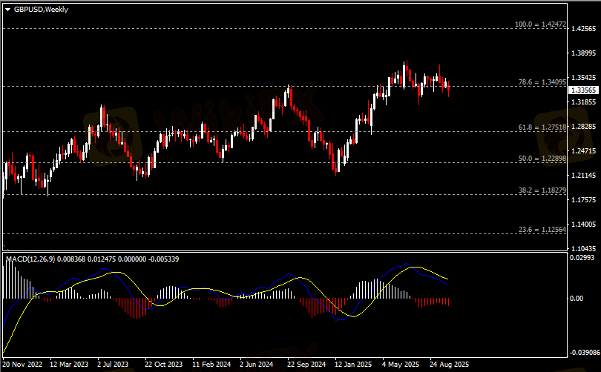Select the 22 Sep 2024 date marker

coord(306,365)
